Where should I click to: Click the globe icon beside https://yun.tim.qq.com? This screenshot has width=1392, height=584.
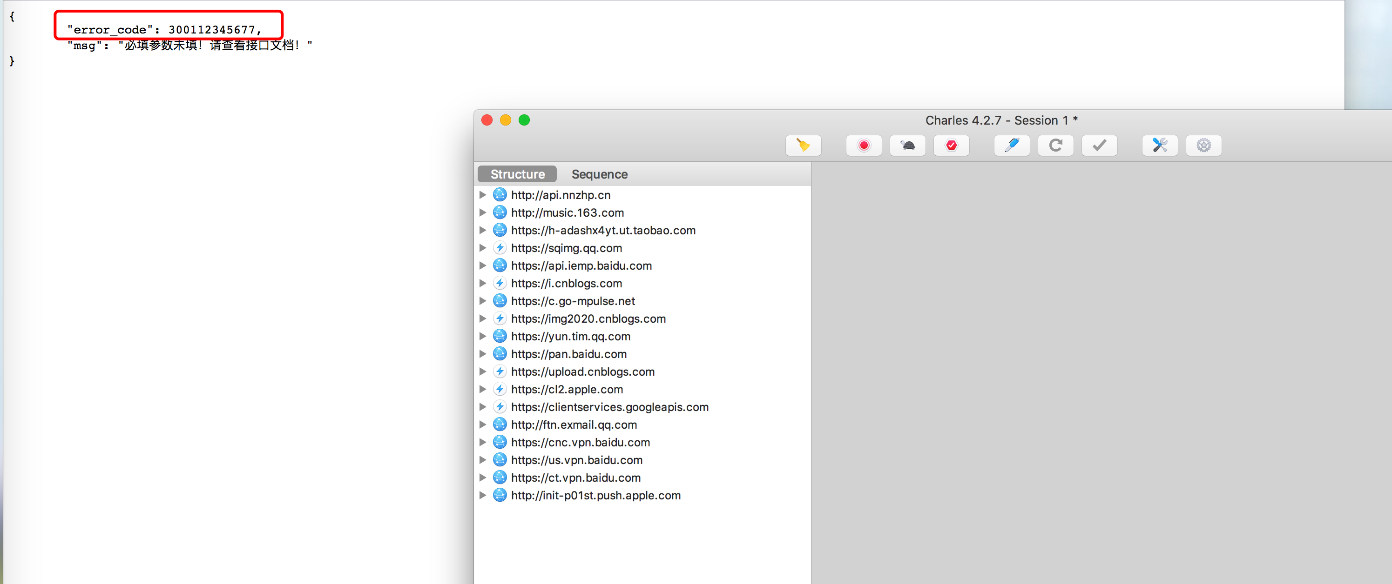point(500,336)
